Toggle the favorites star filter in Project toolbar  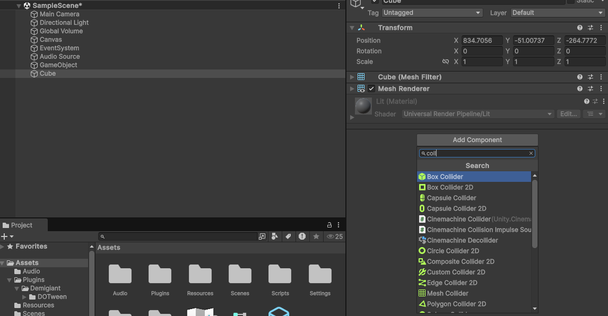tap(316, 236)
